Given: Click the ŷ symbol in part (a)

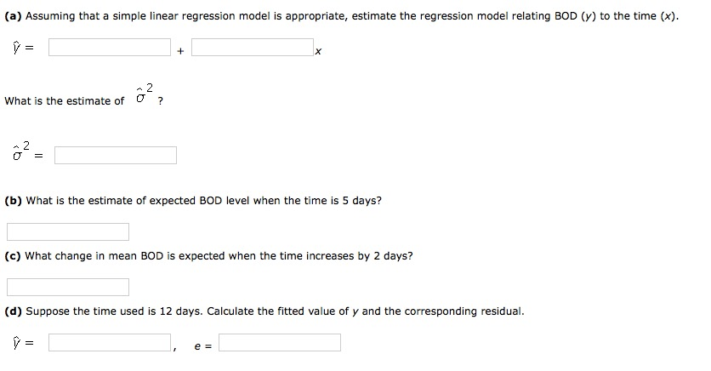Looking at the screenshot, I should (x=17, y=47).
